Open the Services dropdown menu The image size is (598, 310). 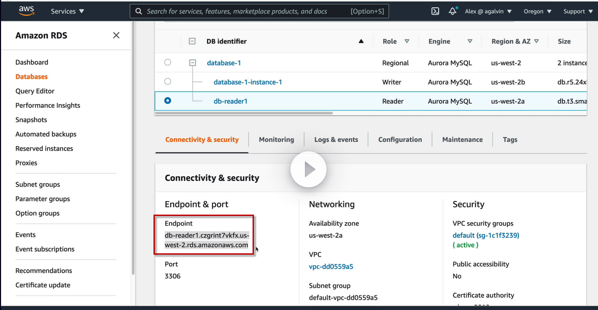click(67, 11)
